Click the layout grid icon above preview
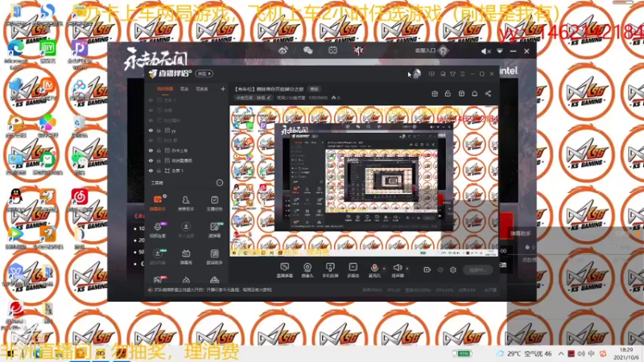The image size is (644, 362). click(461, 93)
